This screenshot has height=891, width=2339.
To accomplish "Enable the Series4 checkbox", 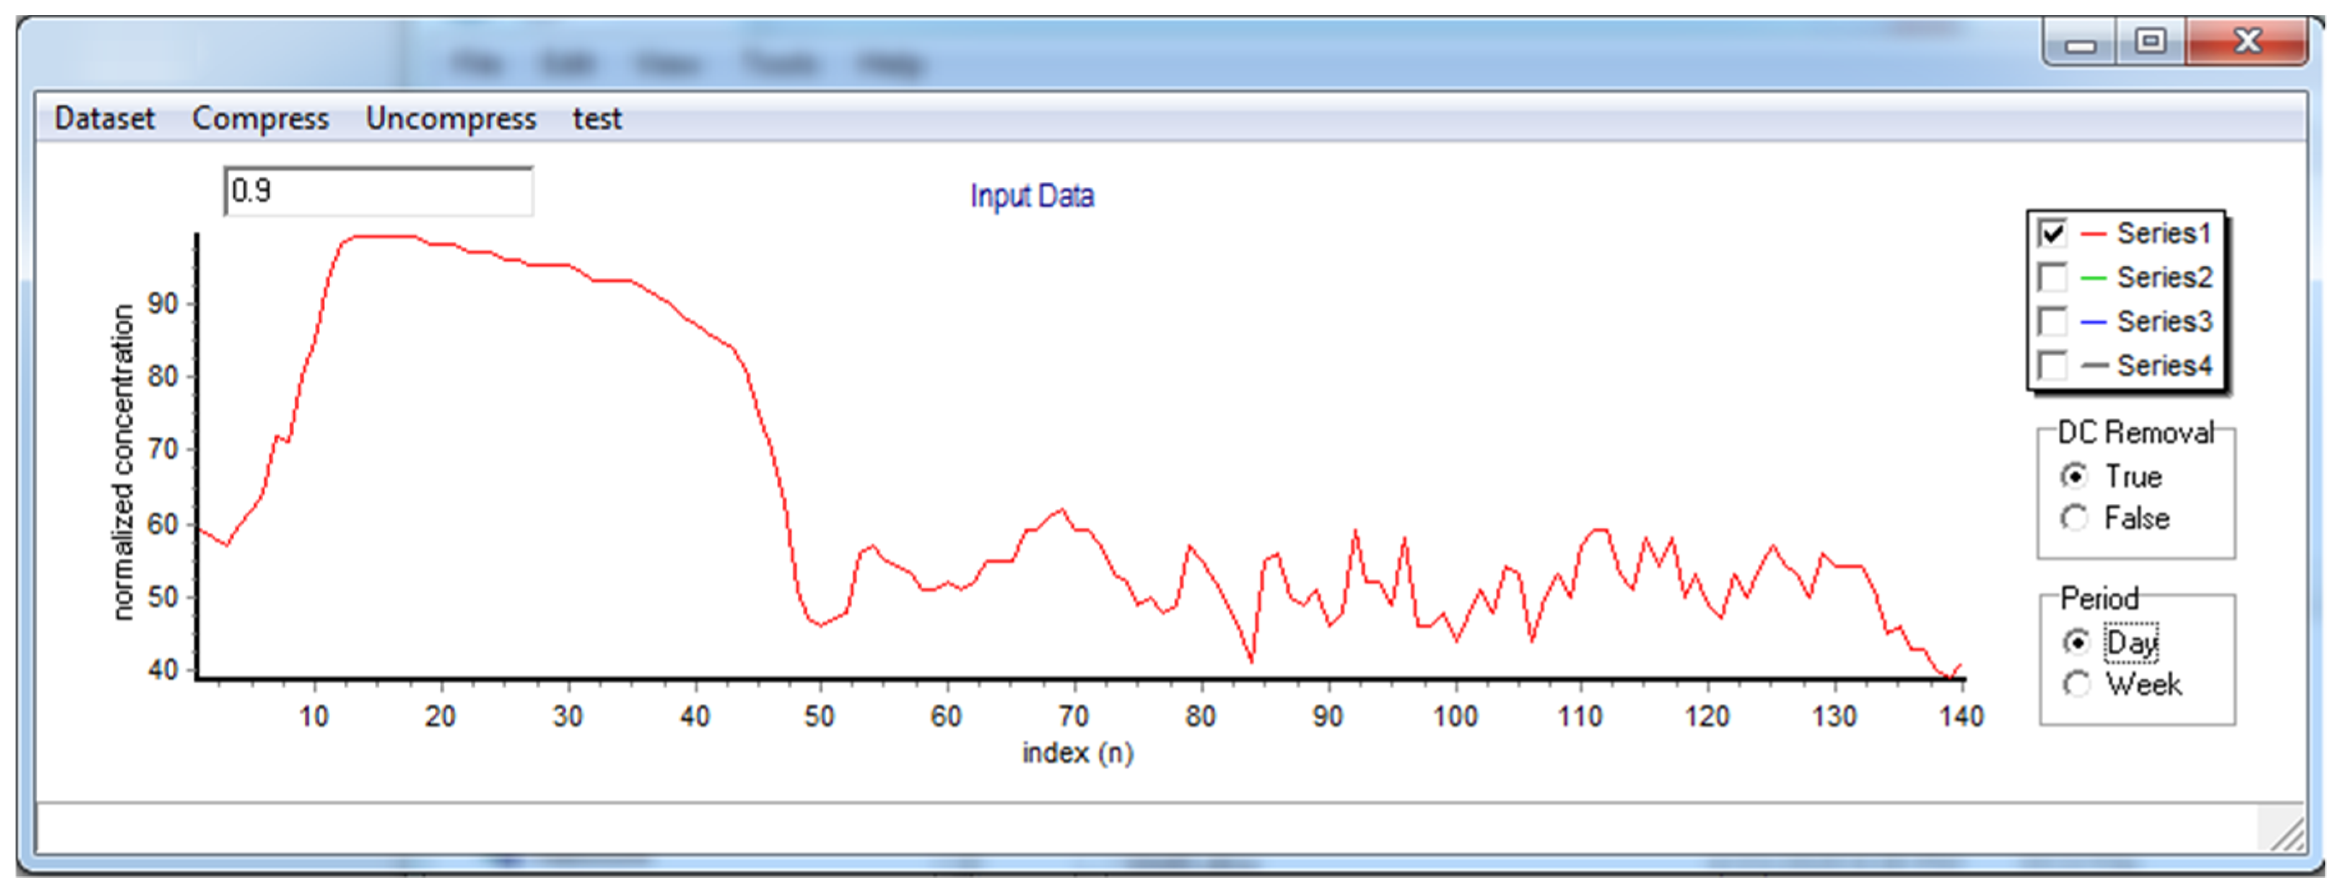I will click(x=2052, y=365).
